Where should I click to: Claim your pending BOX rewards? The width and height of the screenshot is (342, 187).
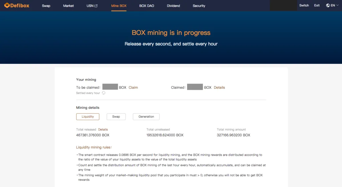pyautogui.click(x=133, y=88)
